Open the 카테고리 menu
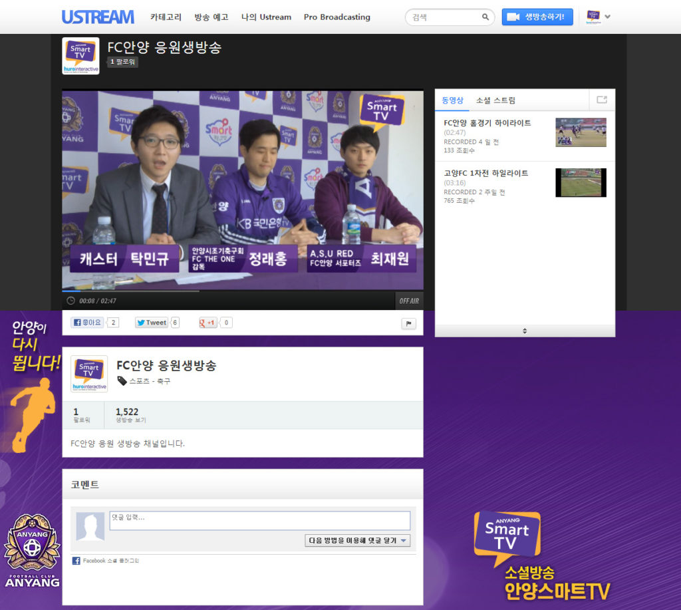681x610 pixels. click(x=166, y=17)
